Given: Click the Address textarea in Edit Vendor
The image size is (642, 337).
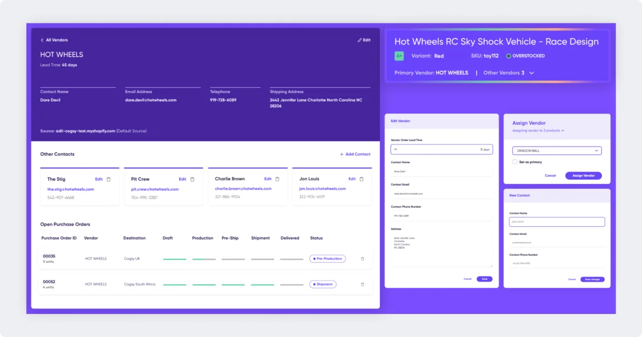Looking at the screenshot, I should 441,250.
